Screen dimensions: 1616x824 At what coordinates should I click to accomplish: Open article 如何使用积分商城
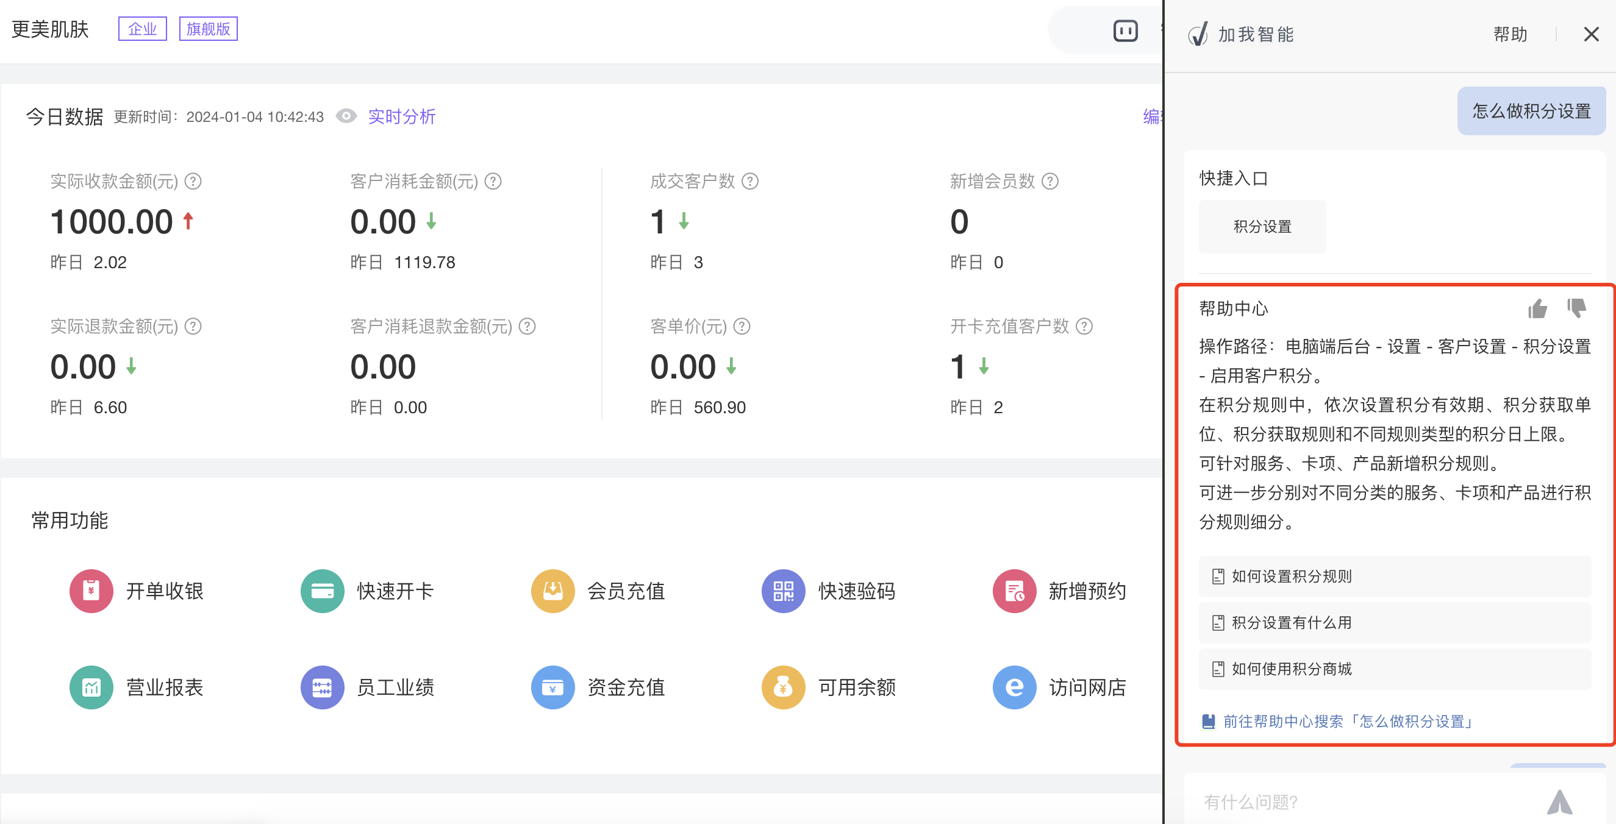coord(1394,669)
